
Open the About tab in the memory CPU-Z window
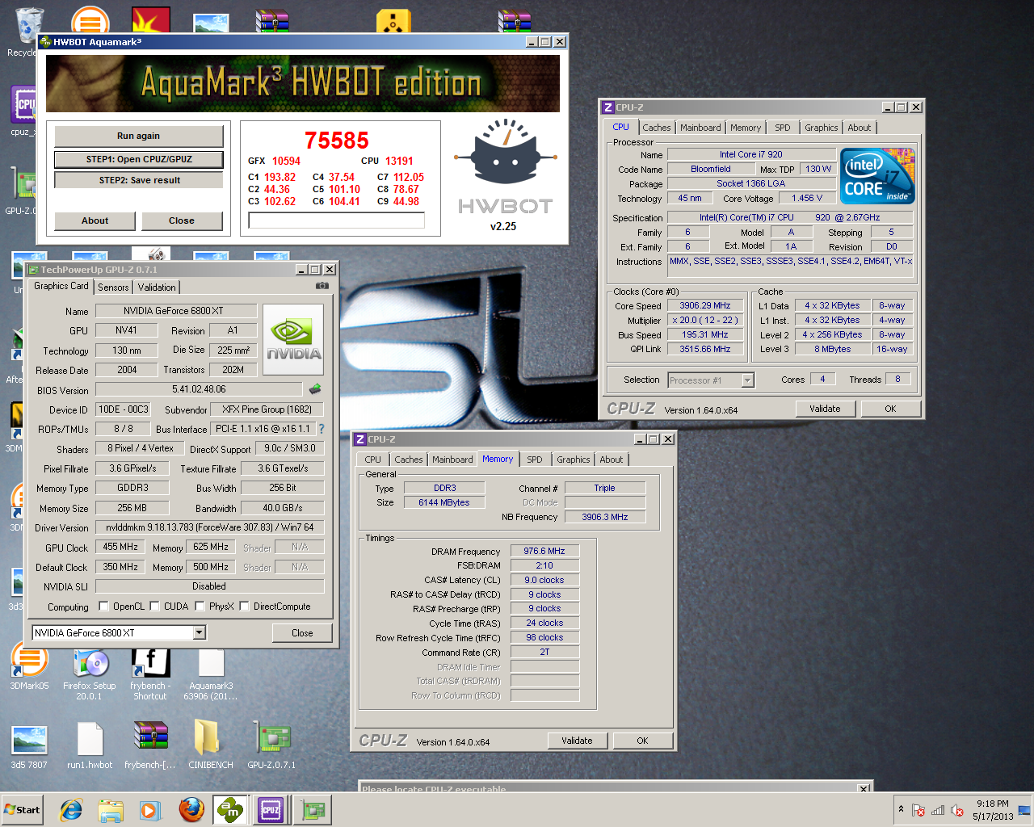tap(612, 460)
